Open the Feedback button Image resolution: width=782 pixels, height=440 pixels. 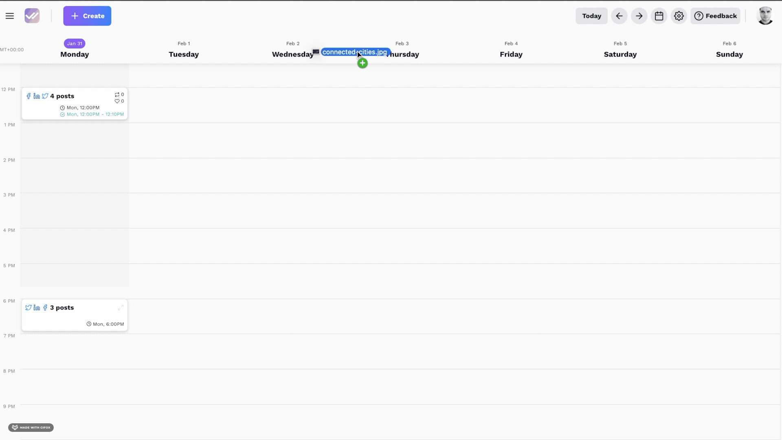point(715,16)
